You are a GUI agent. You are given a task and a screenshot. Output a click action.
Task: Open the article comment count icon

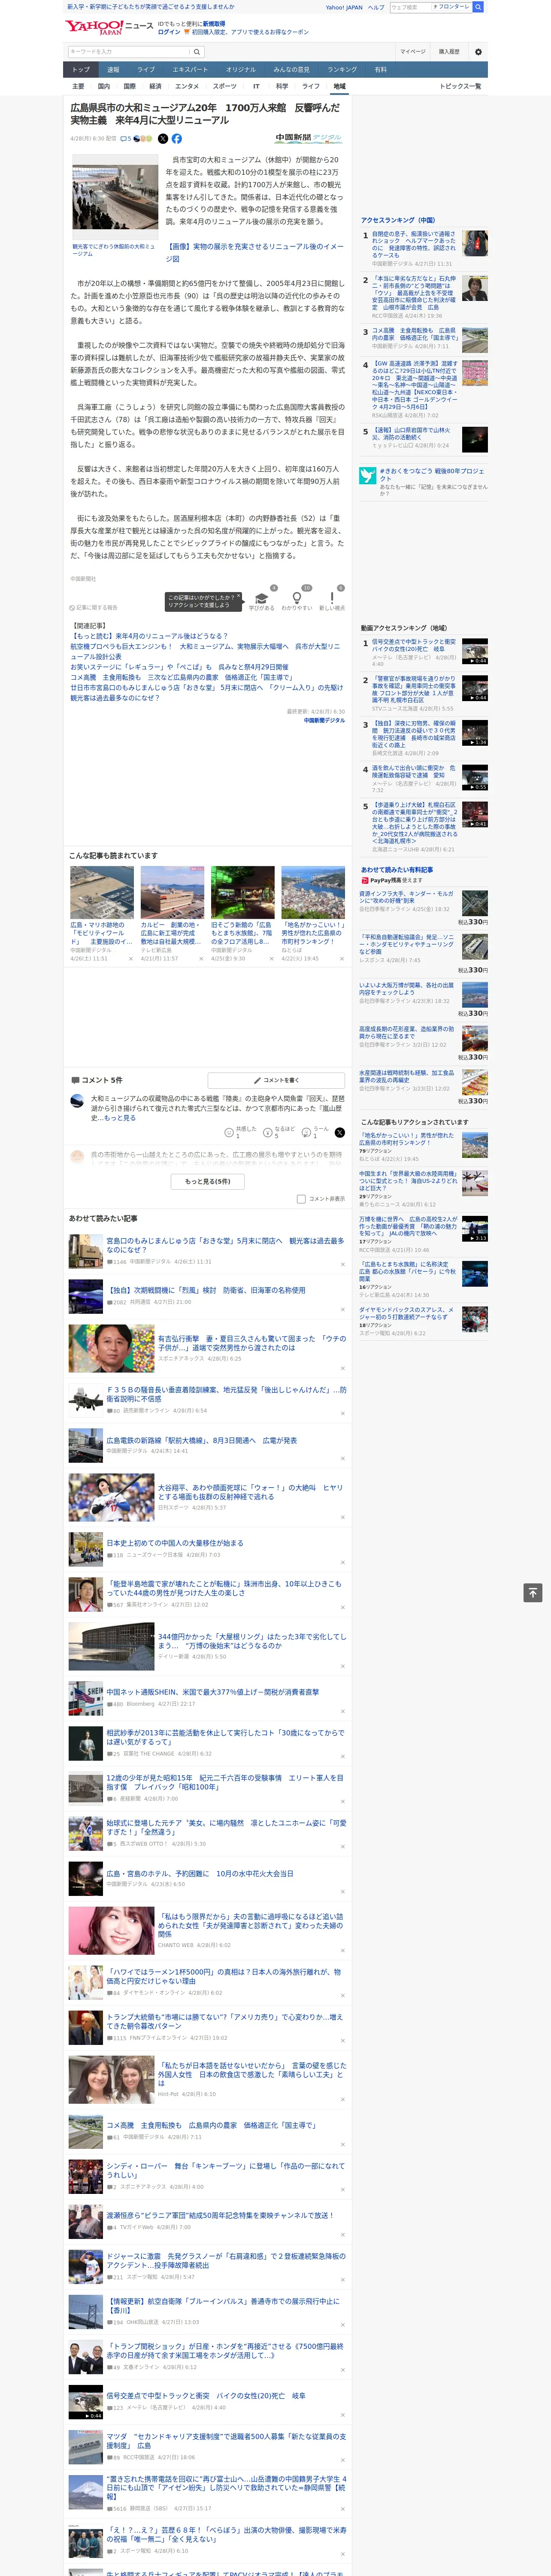click(126, 139)
